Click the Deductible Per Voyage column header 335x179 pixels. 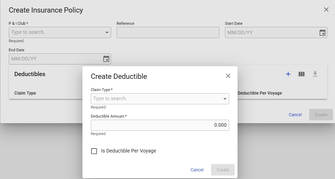[260, 93]
